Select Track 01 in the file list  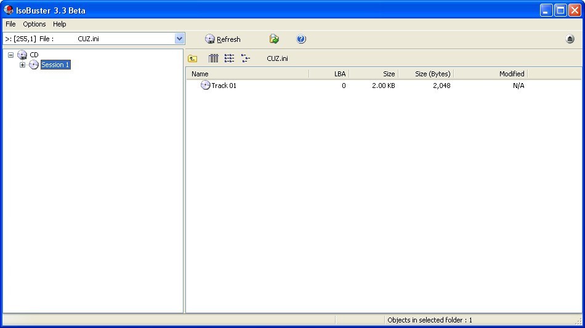(x=224, y=86)
